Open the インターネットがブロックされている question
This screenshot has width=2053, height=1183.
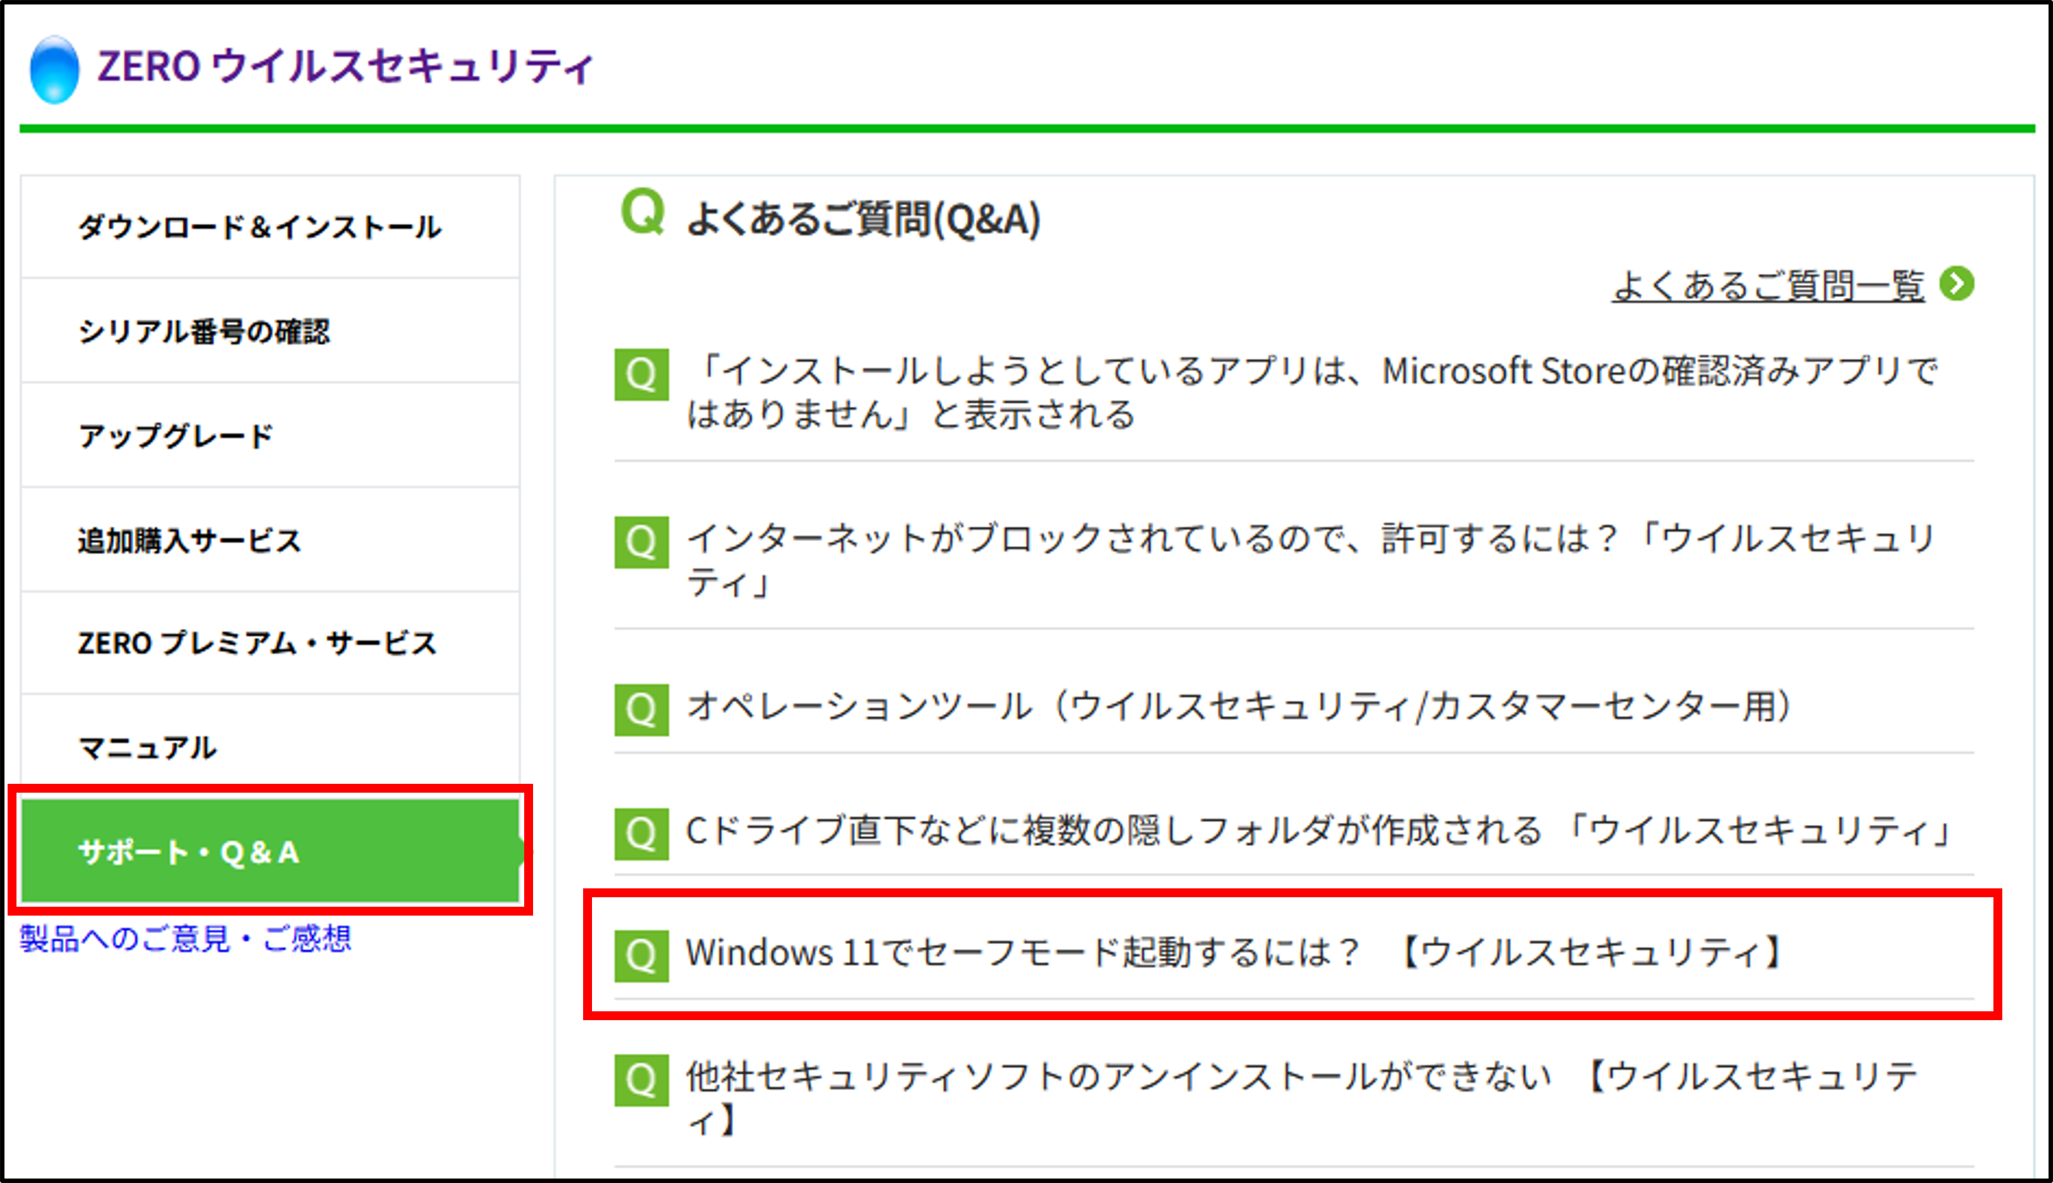1311,560
